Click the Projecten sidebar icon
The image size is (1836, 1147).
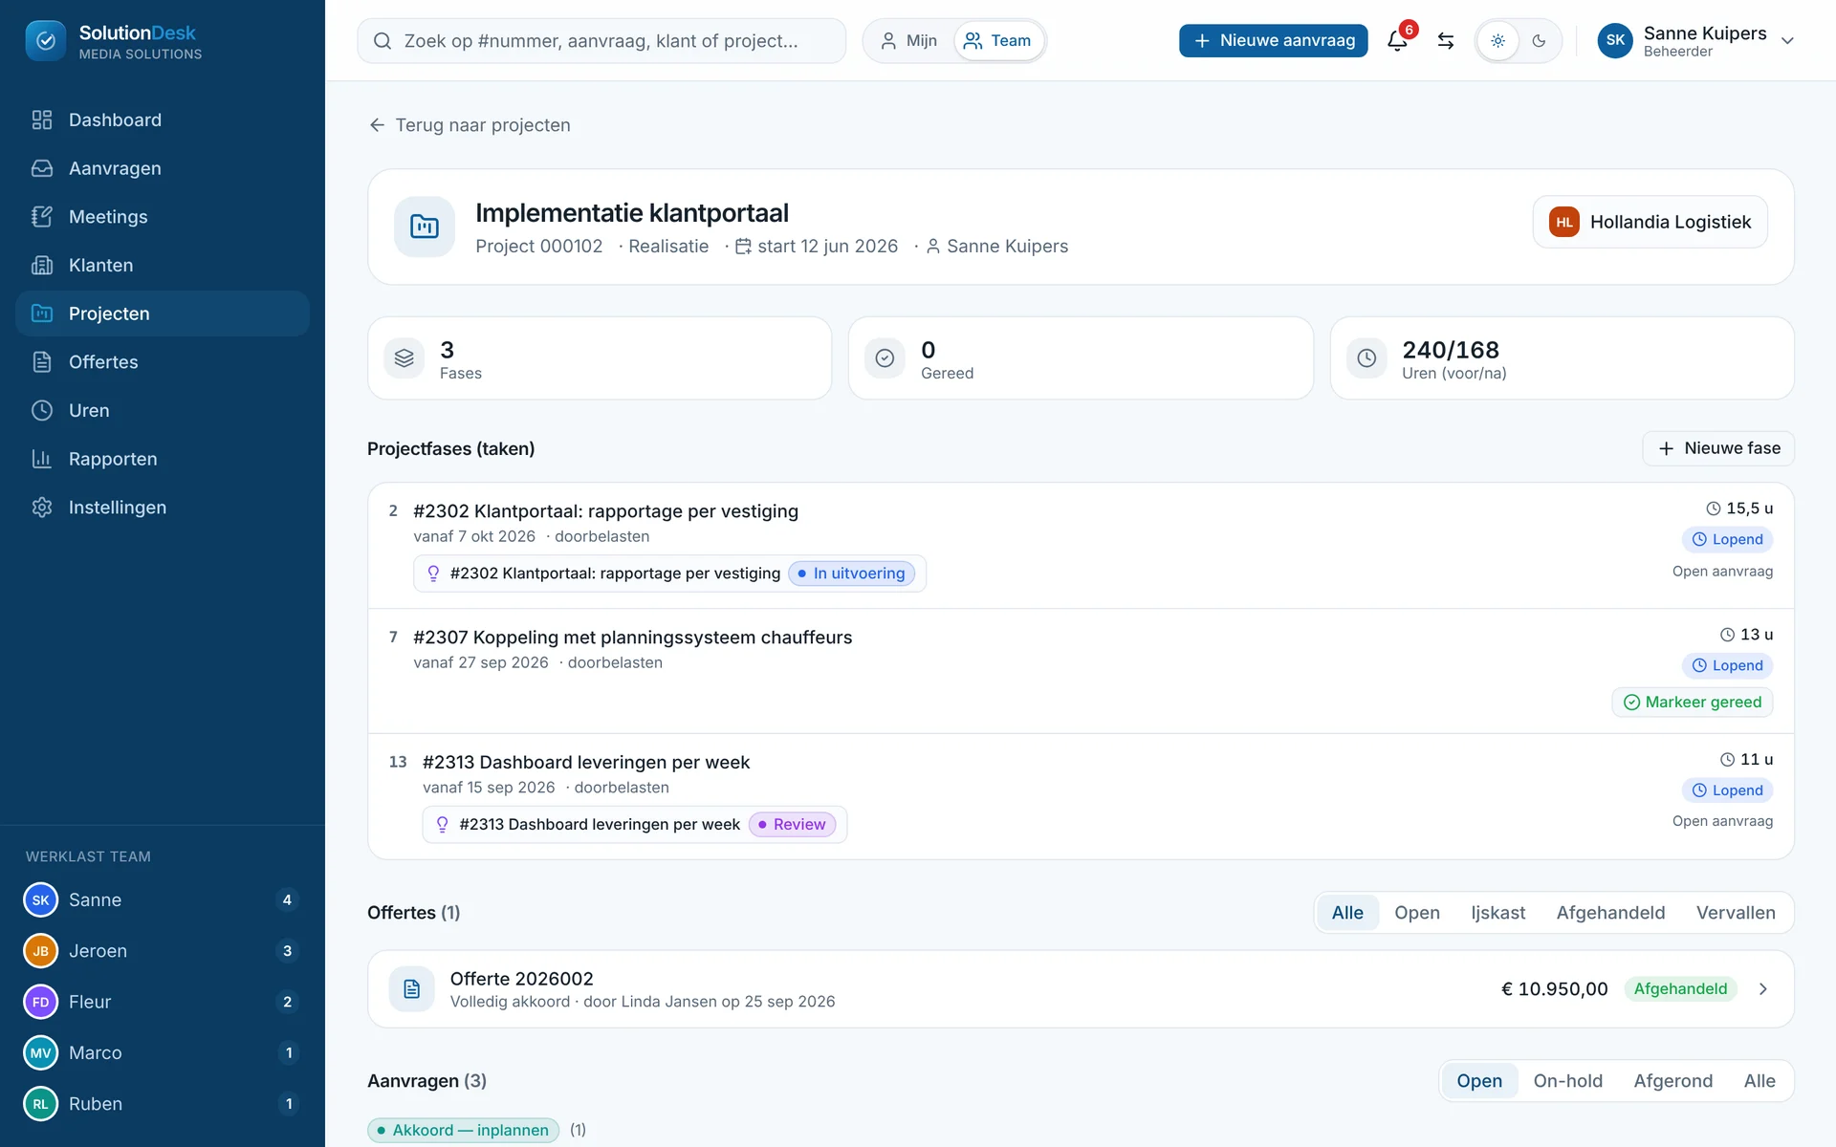pyautogui.click(x=42, y=314)
